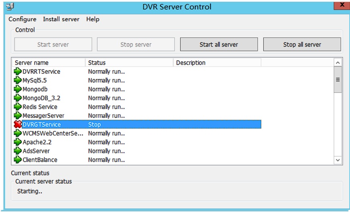Click green arrow icon beside Mongodb
The height and width of the screenshot is (212, 350).
pyautogui.click(x=18, y=89)
